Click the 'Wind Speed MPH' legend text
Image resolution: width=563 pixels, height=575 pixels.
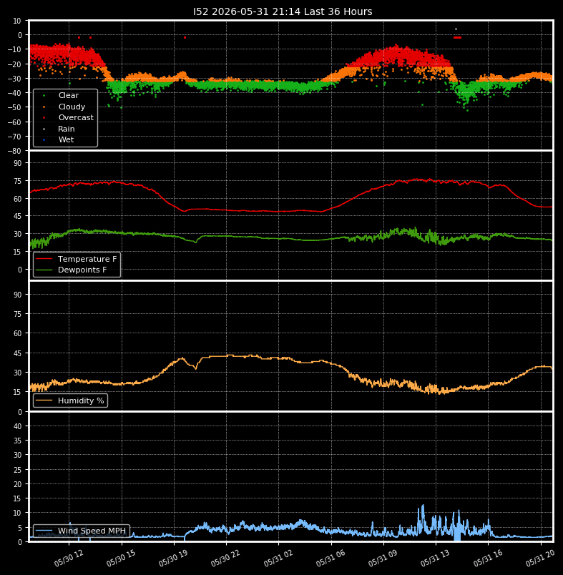(x=92, y=531)
